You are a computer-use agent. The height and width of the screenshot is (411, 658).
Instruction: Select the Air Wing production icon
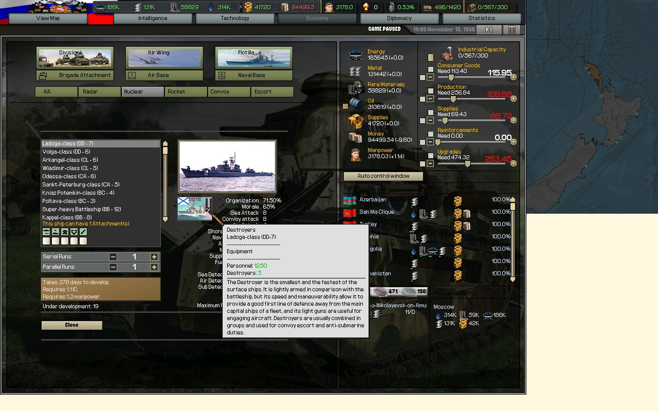click(164, 58)
